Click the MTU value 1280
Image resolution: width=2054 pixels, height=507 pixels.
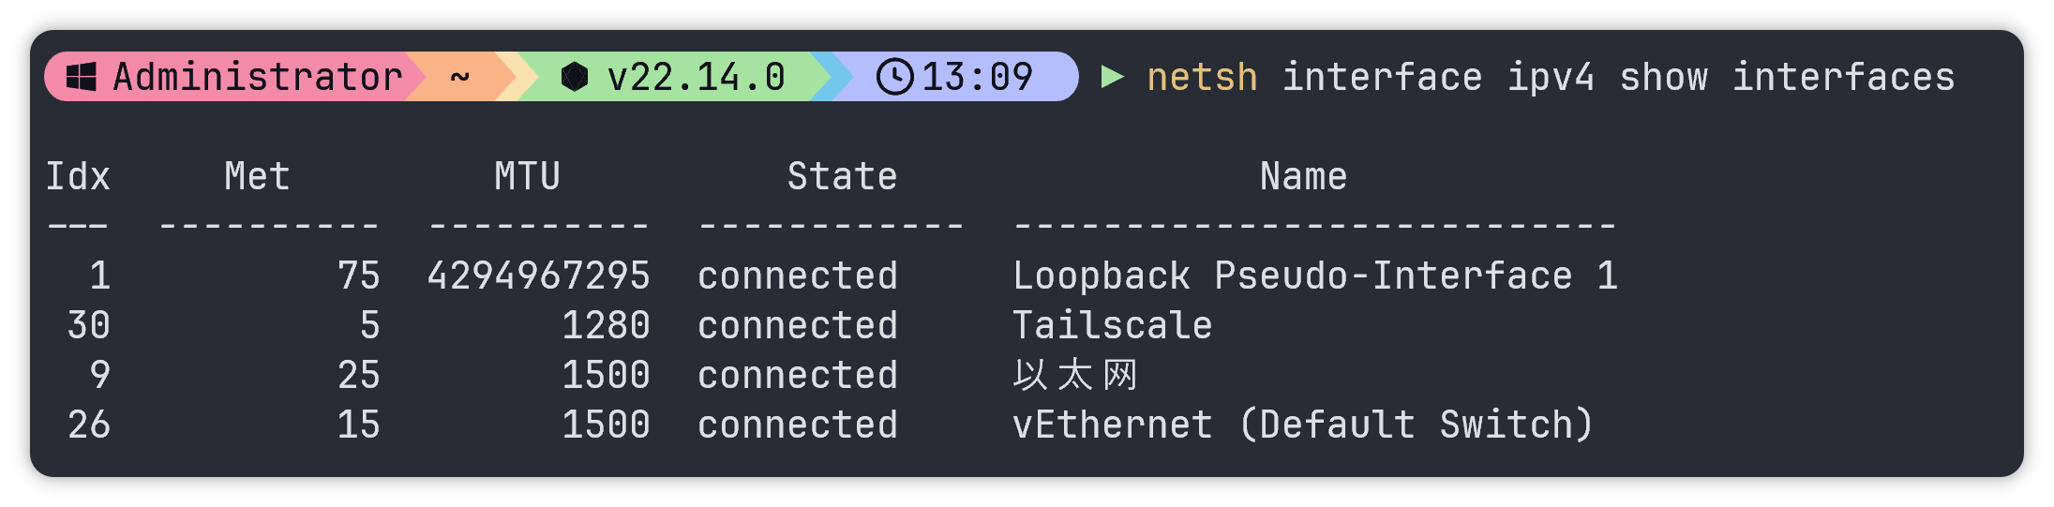click(606, 325)
